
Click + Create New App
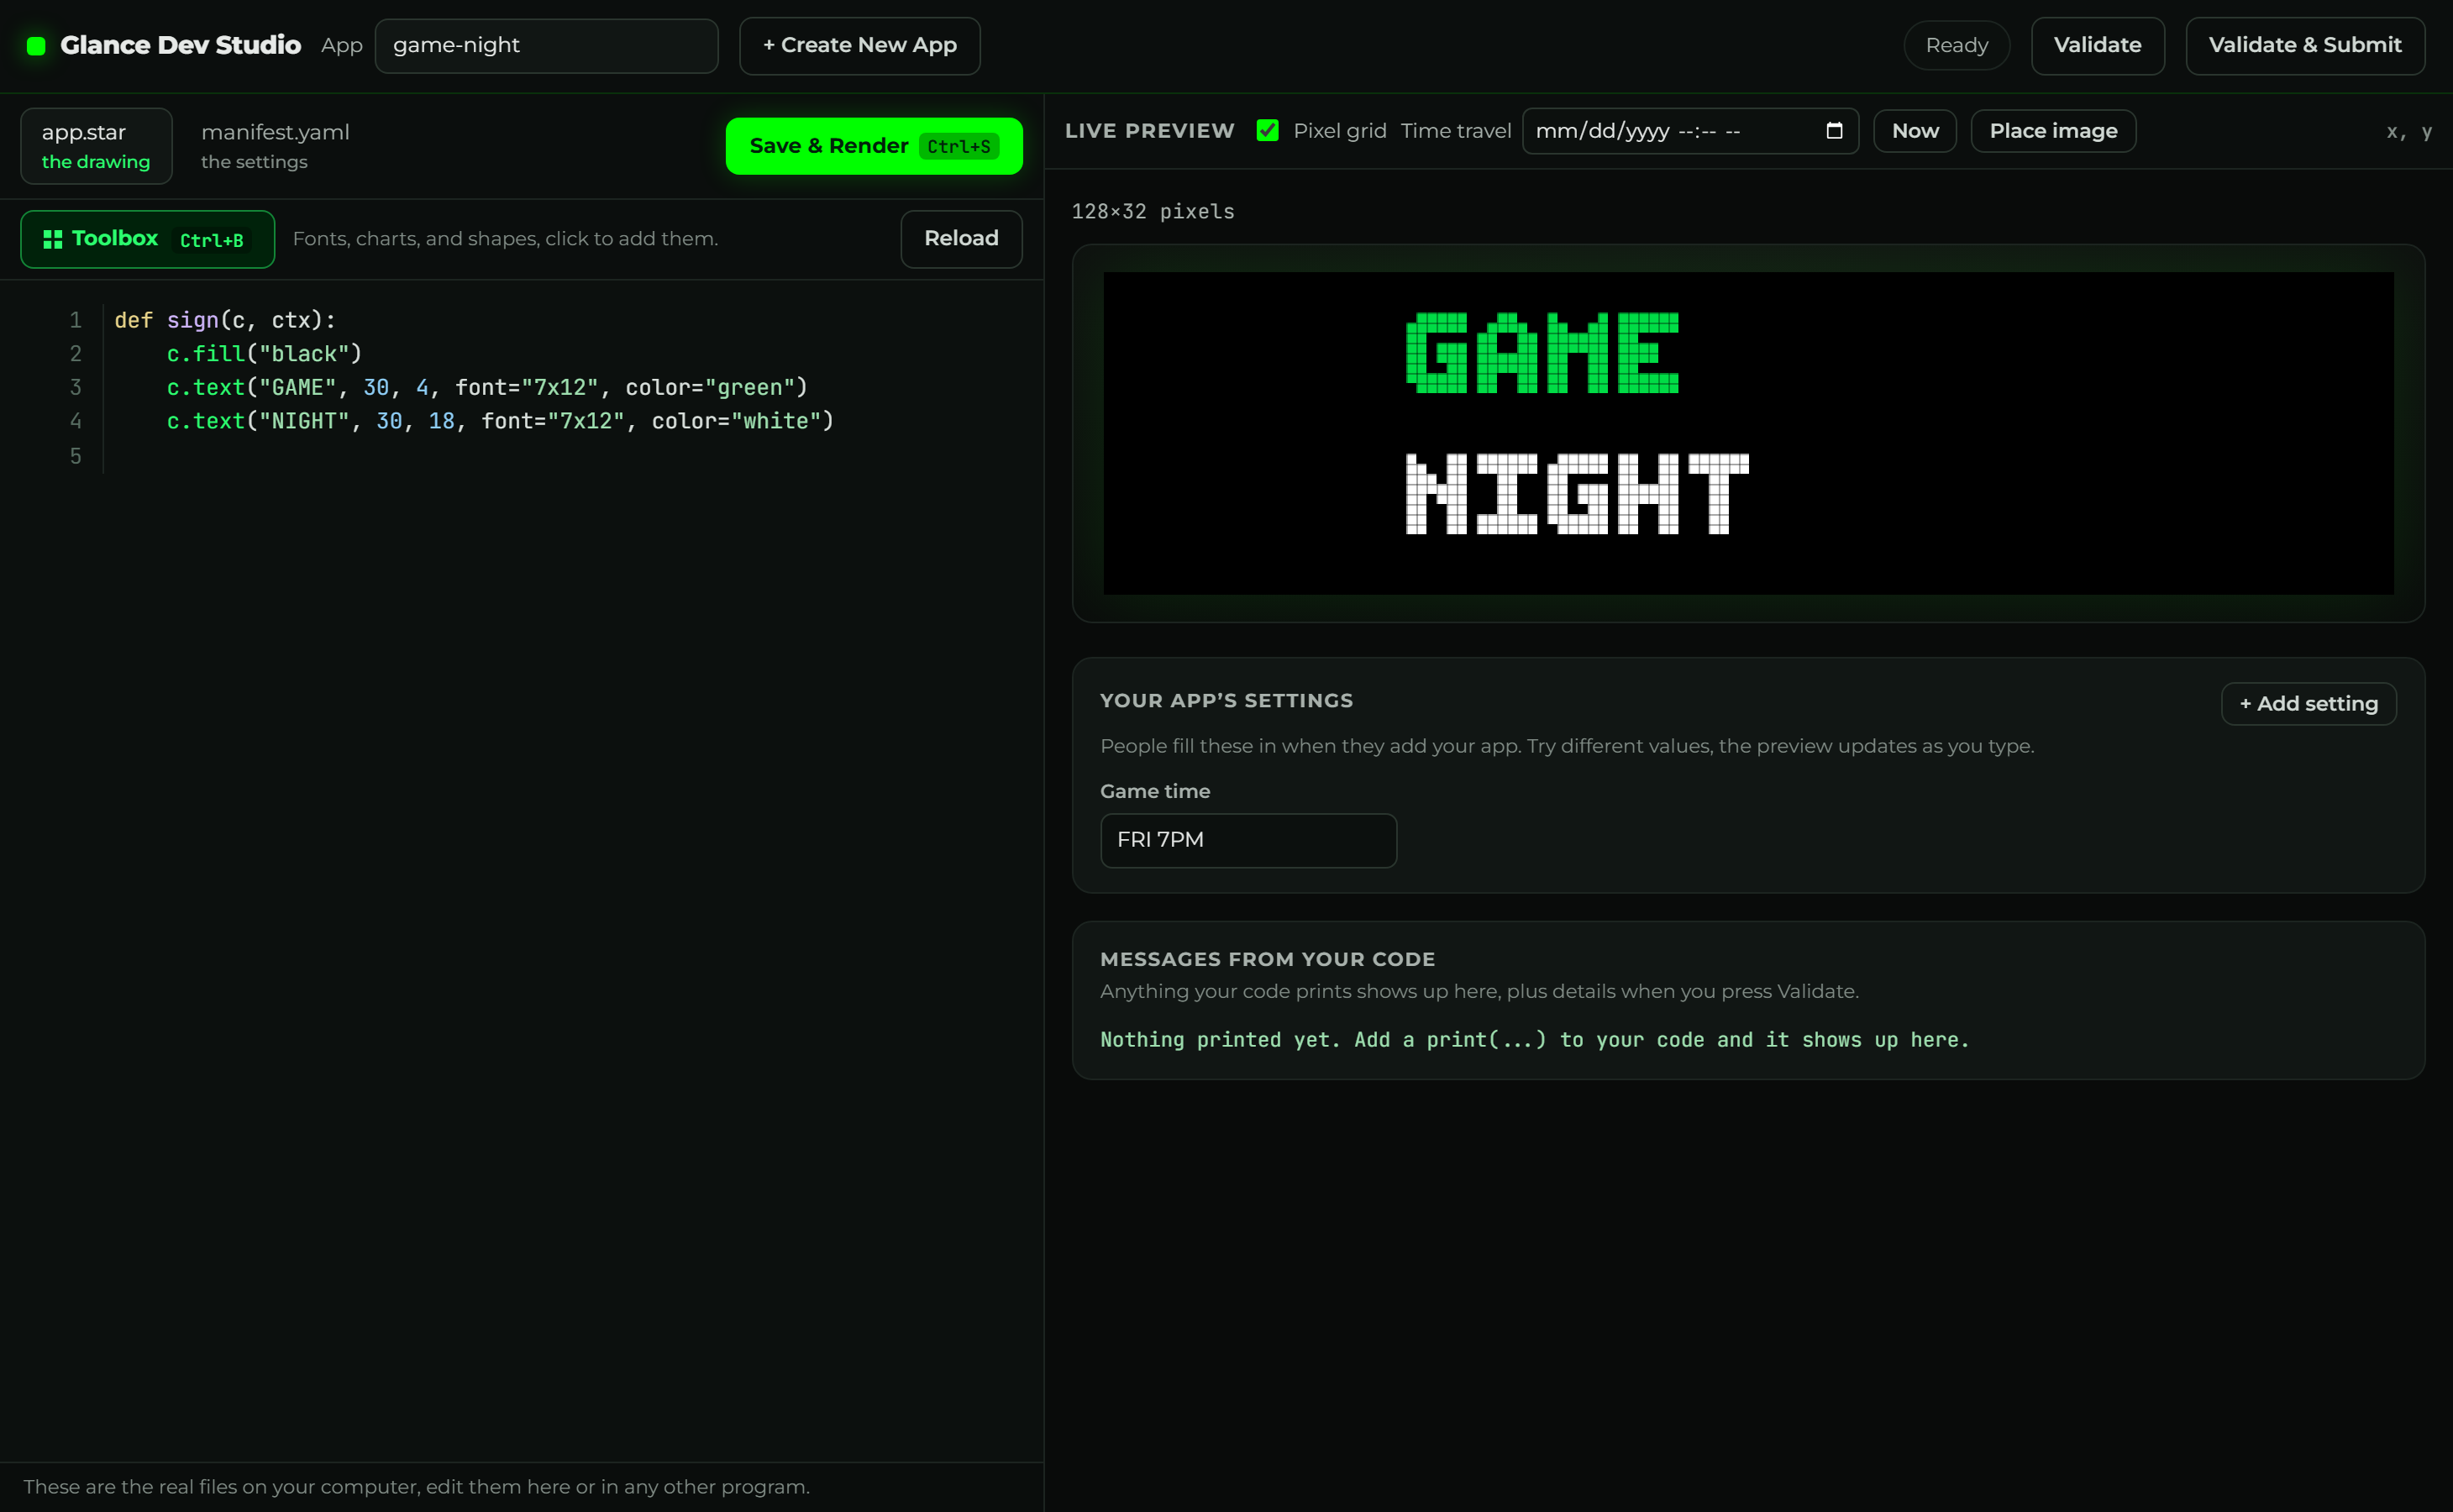pyautogui.click(x=859, y=46)
